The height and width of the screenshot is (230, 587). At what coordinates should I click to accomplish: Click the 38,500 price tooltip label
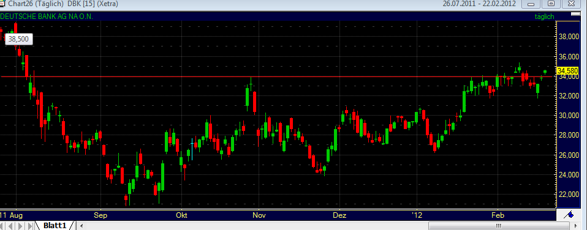click(19, 39)
